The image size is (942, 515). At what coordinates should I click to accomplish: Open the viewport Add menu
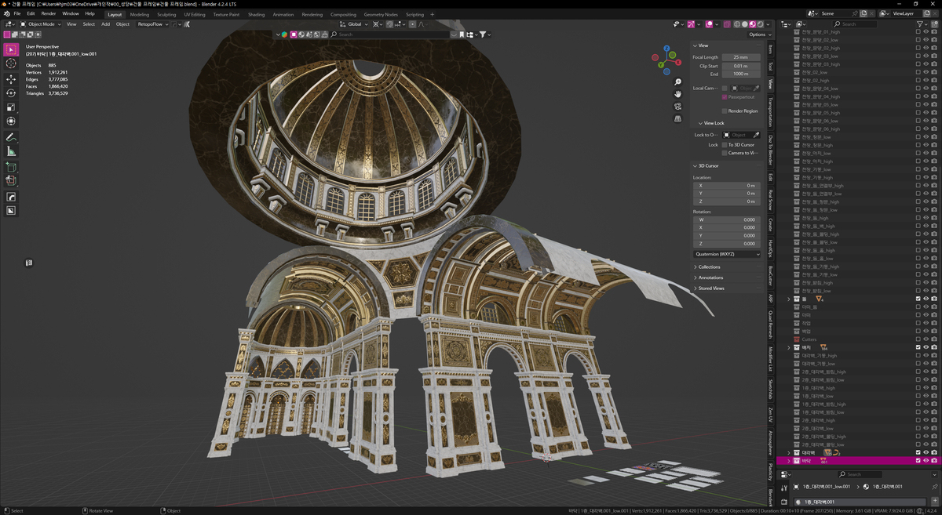pyautogui.click(x=105, y=24)
